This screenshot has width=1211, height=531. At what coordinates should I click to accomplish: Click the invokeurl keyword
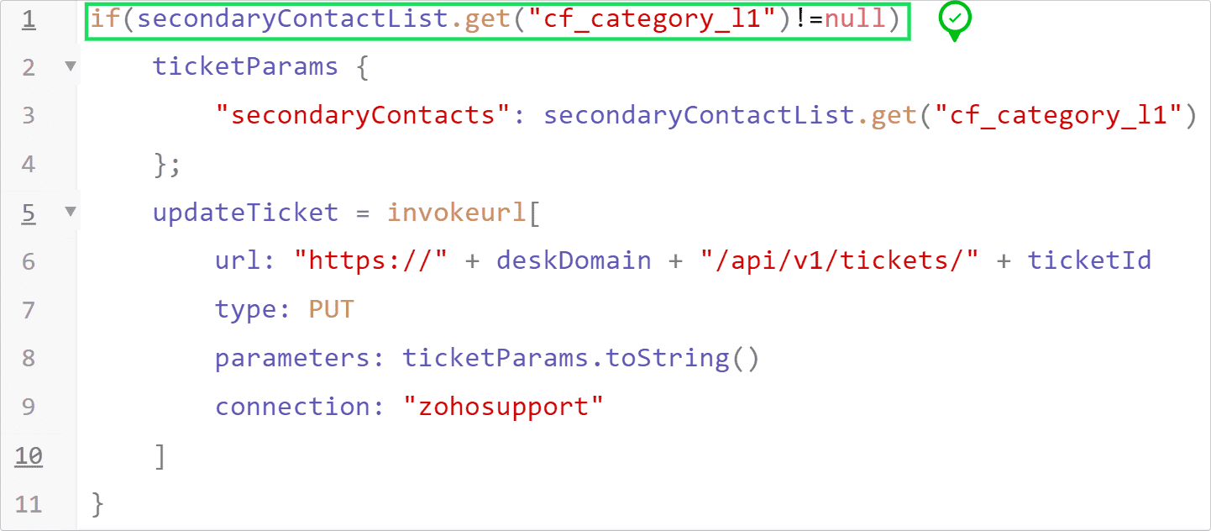456,213
